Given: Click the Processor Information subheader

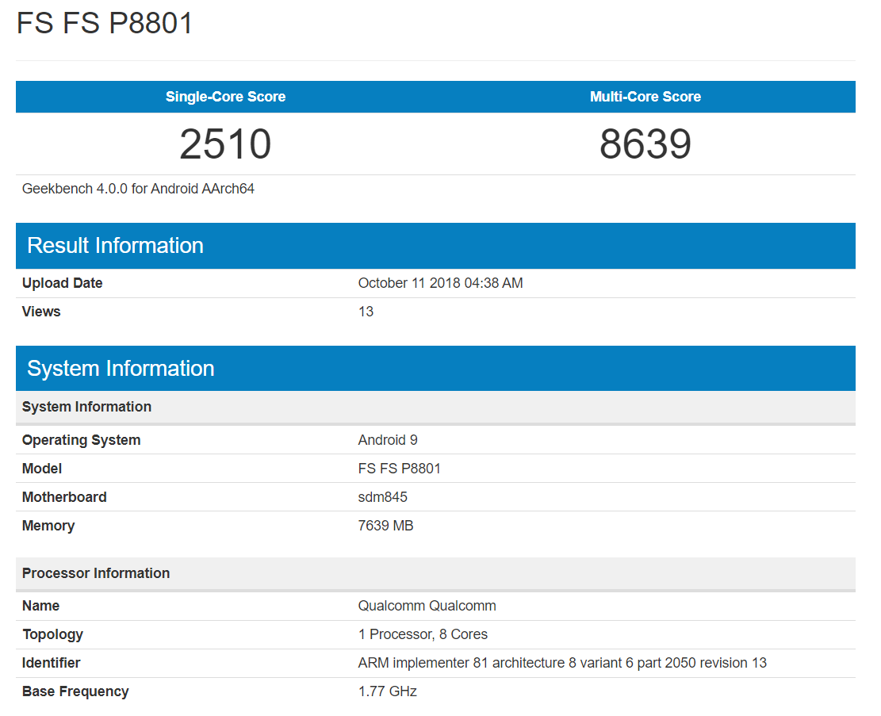Looking at the screenshot, I should coord(96,573).
